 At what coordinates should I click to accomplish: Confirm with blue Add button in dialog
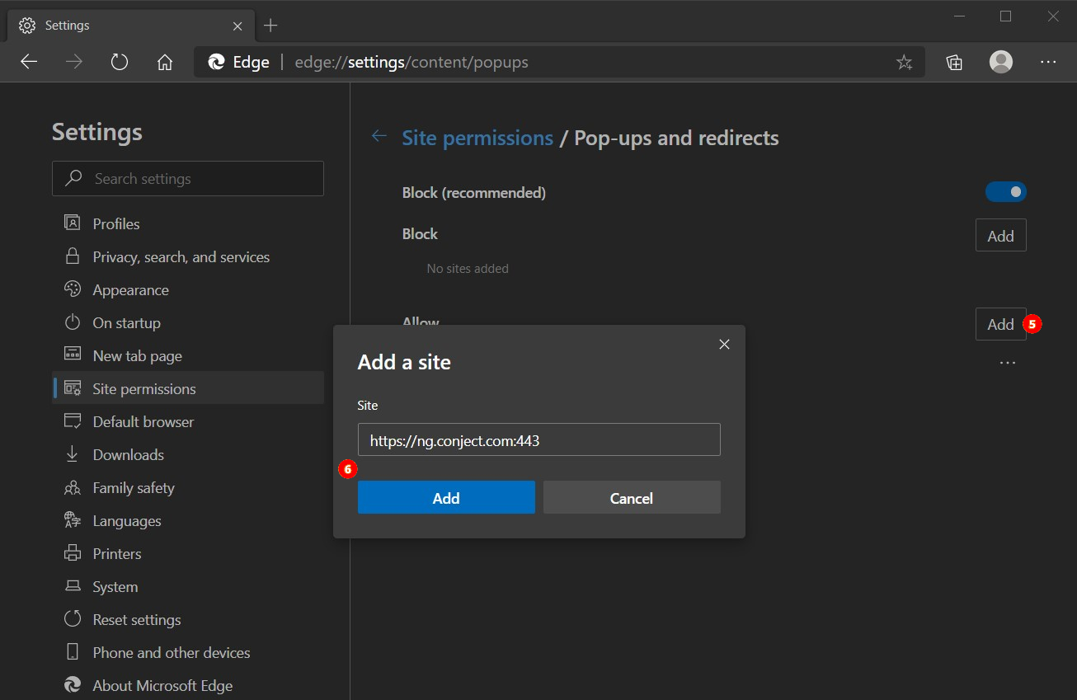[446, 498]
